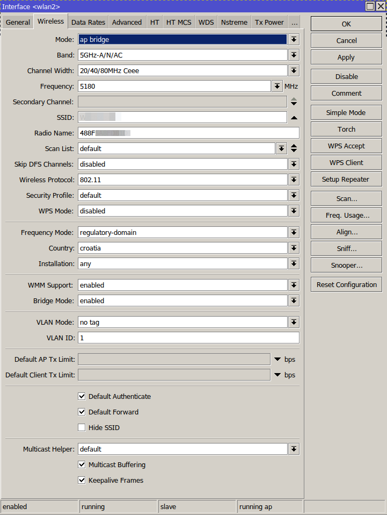The image size is (387, 515).
Task: Open the Wireless Protocol dropdown
Action: [294, 180]
